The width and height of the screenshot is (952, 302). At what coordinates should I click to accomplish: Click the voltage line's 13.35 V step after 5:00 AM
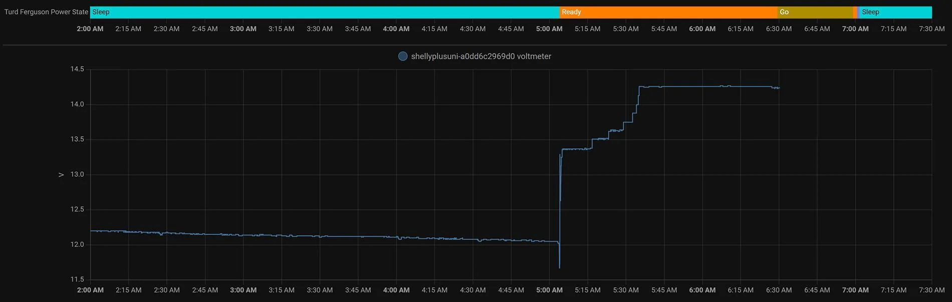coord(576,149)
